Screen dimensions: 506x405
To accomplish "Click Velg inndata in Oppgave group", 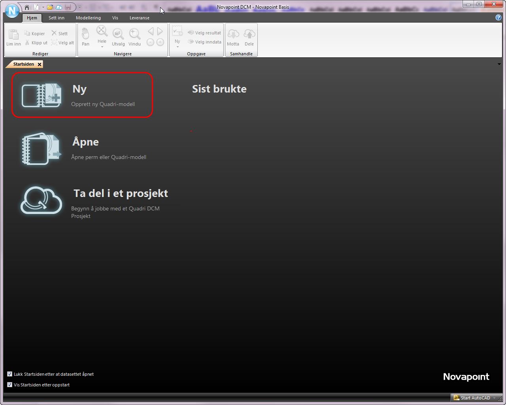I will (x=204, y=42).
